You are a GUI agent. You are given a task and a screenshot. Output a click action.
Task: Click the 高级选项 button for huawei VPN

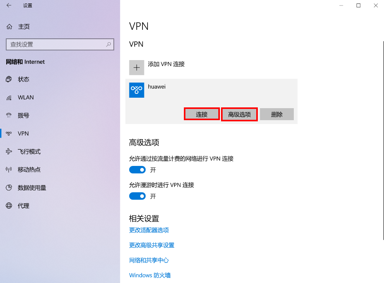click(x=239, y=114)
